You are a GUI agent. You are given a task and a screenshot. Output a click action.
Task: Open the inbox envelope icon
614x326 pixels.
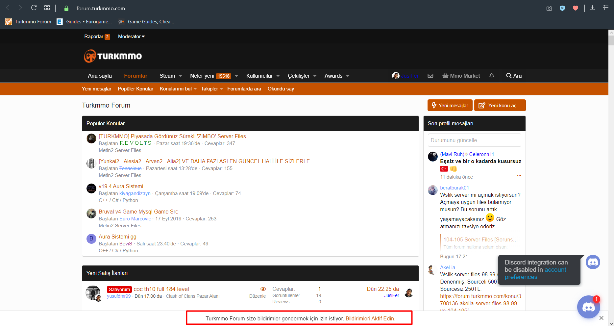430,76
